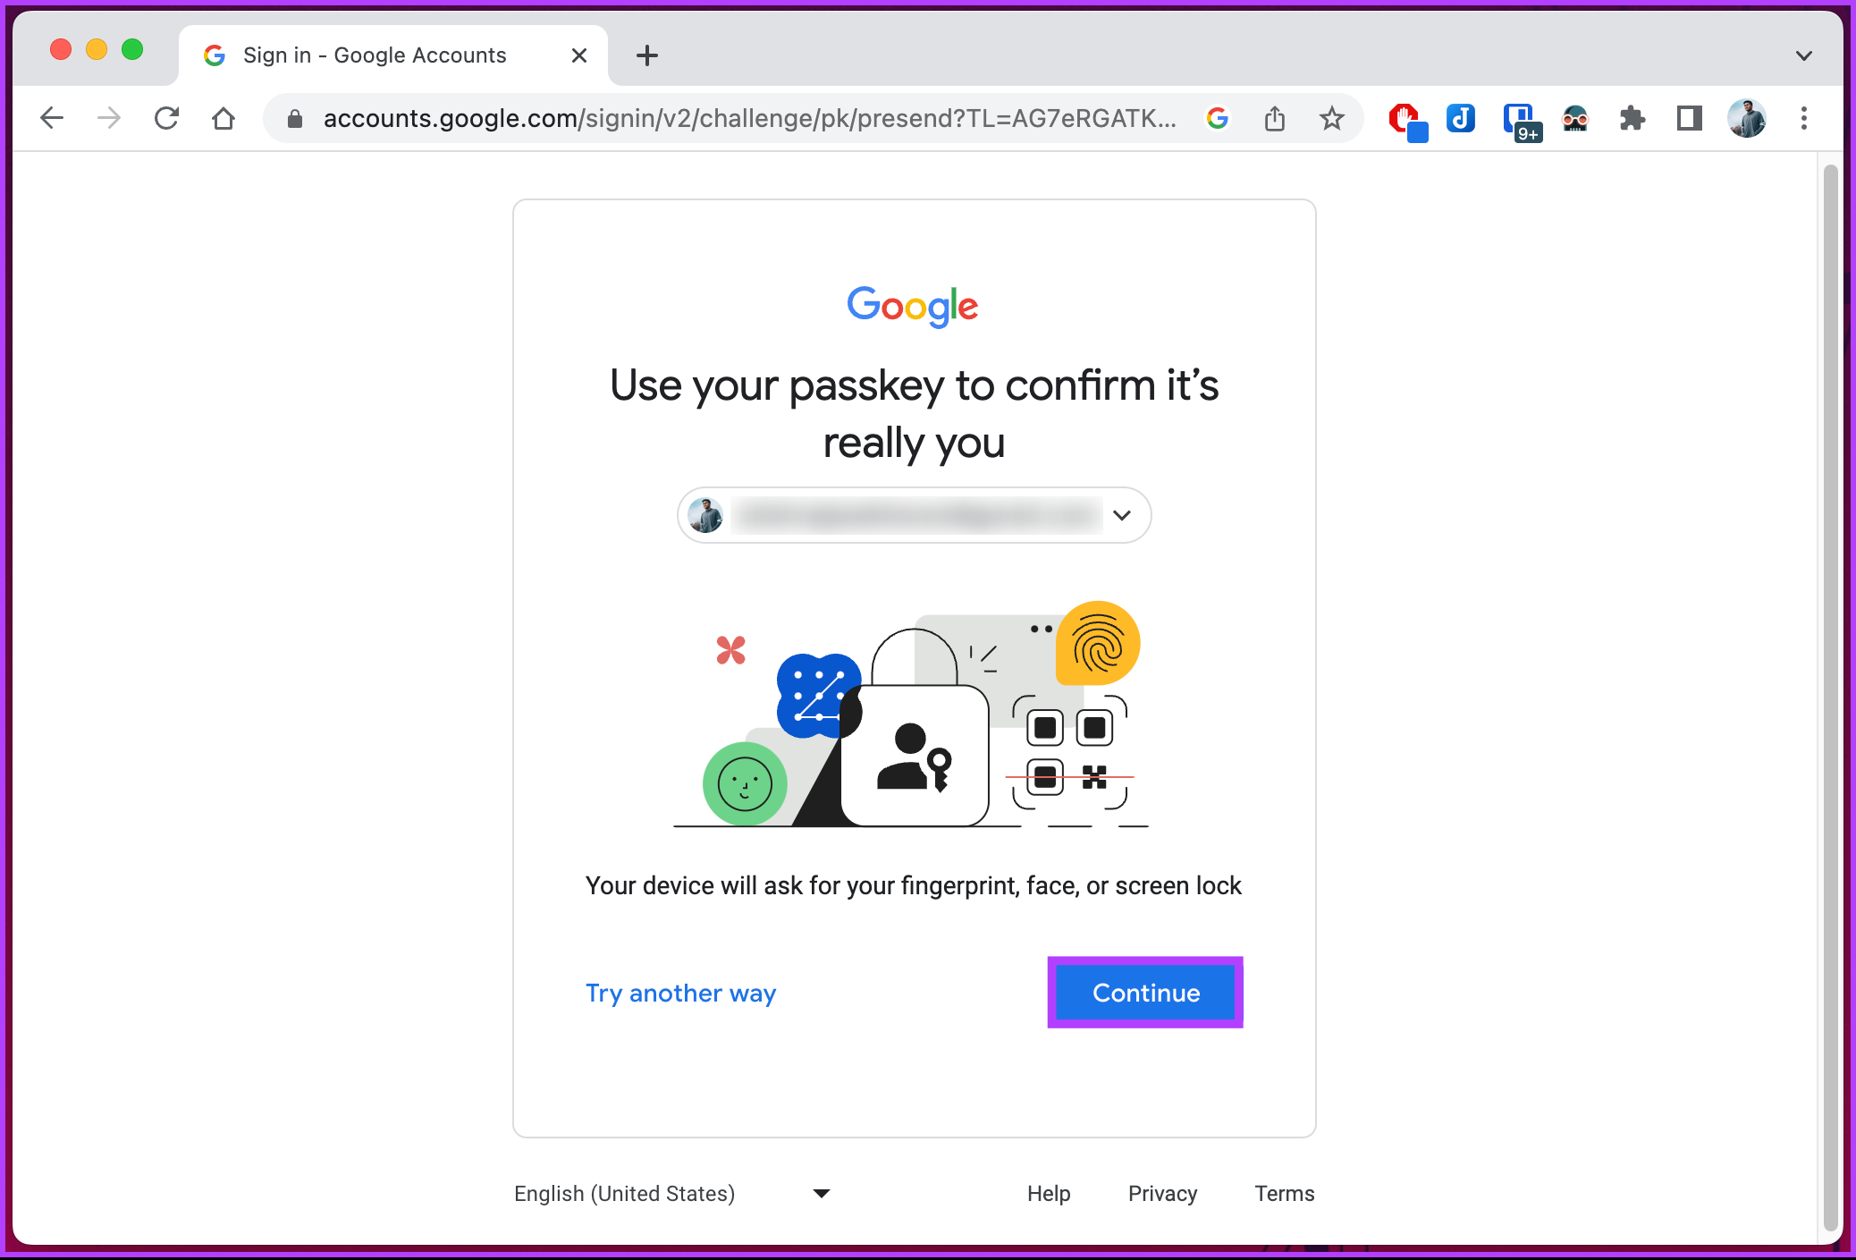Open the browser side panel
The height and width of the screenshot is (1260, 1856).
(1690, 118)
